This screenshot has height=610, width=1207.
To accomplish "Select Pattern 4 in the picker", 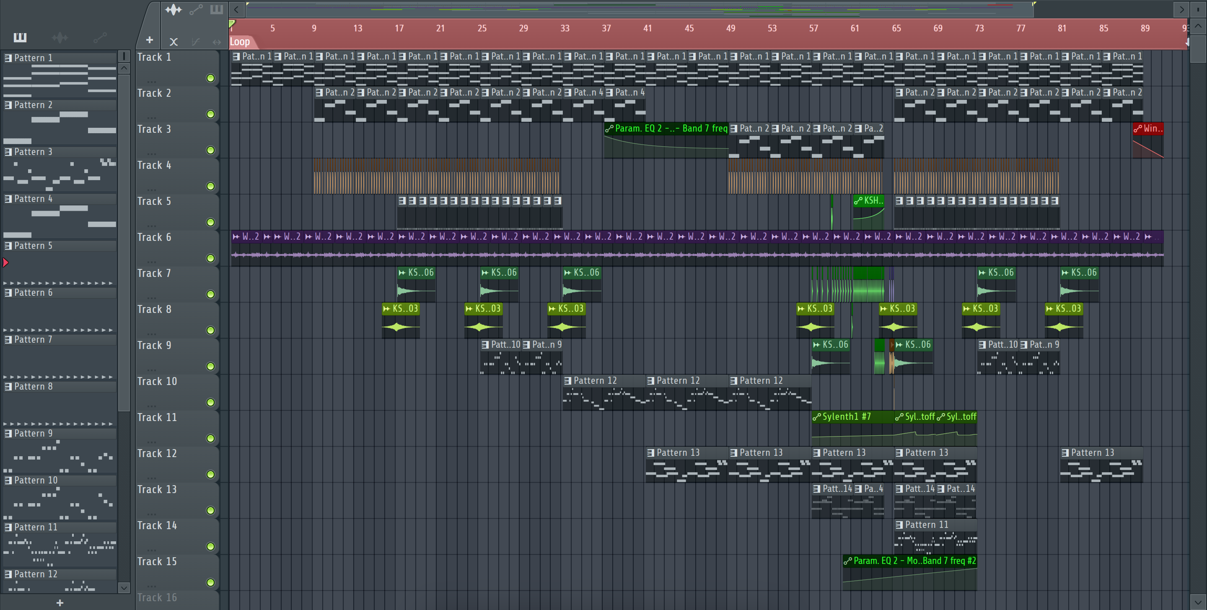I will tap(60, 199).
